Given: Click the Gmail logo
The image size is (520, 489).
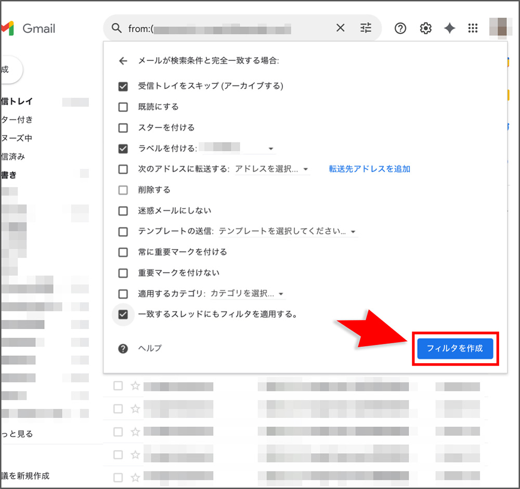Looking at the screenshot, I should pyautogui.click(x=28, y=29).
